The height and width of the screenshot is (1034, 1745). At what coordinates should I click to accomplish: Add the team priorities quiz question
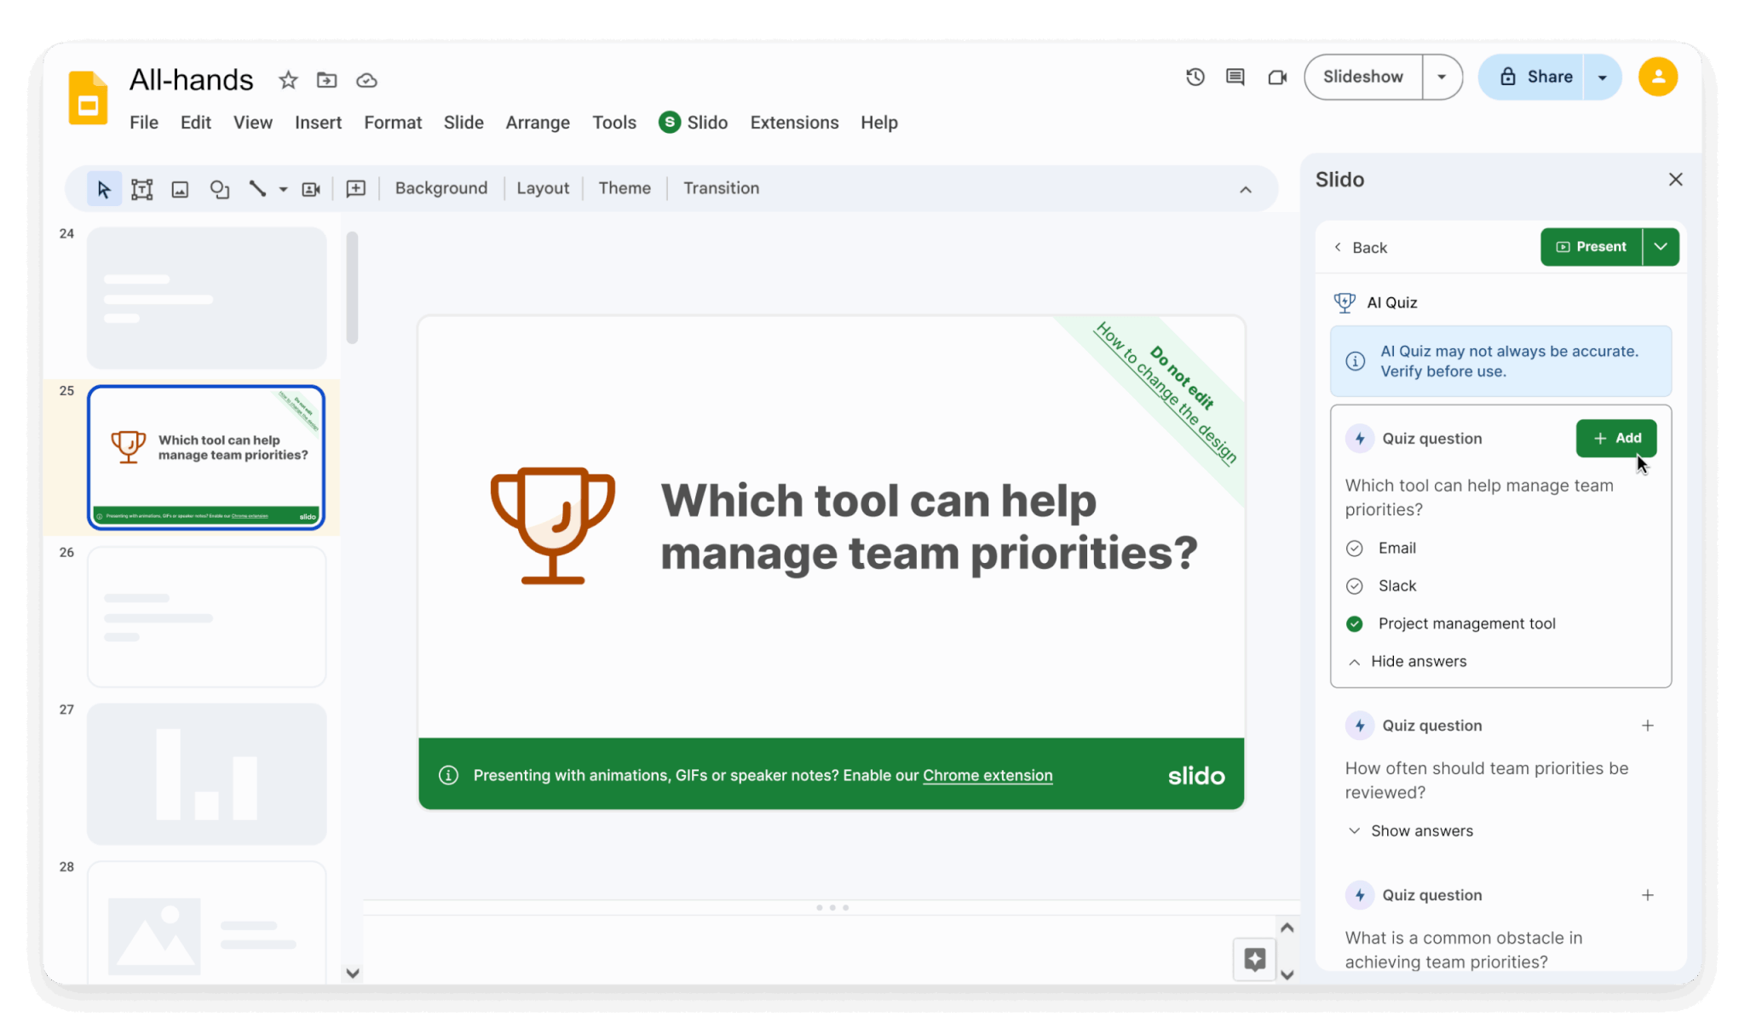pyautogui.click(x=1615, y=438)
